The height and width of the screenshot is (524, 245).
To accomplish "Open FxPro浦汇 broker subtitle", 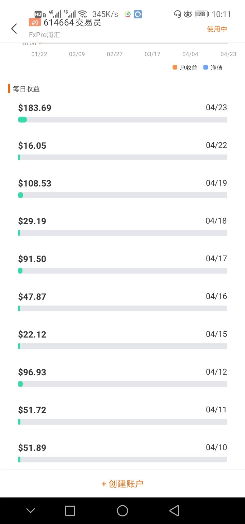I will (45, 35).
